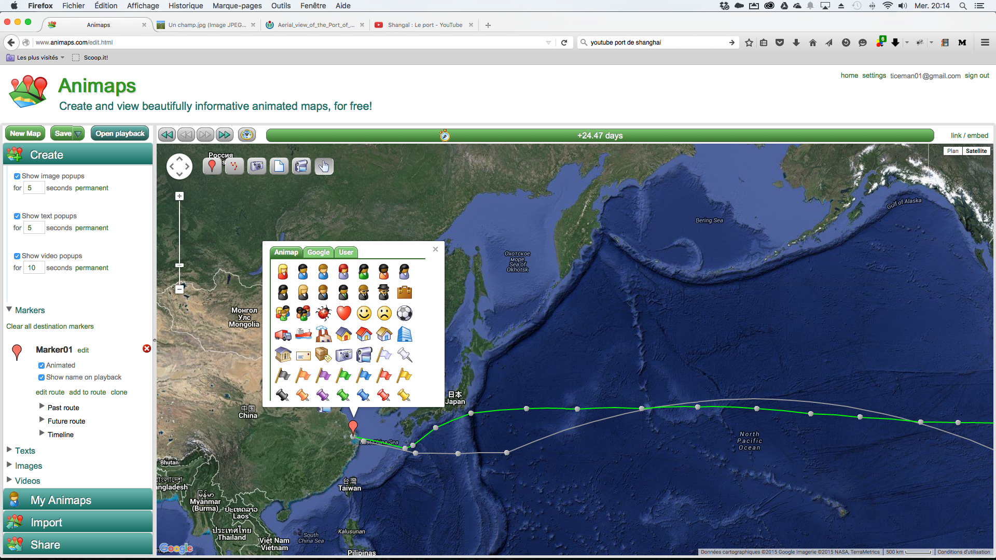Choose the ladybug marker icon

point(323,313)
